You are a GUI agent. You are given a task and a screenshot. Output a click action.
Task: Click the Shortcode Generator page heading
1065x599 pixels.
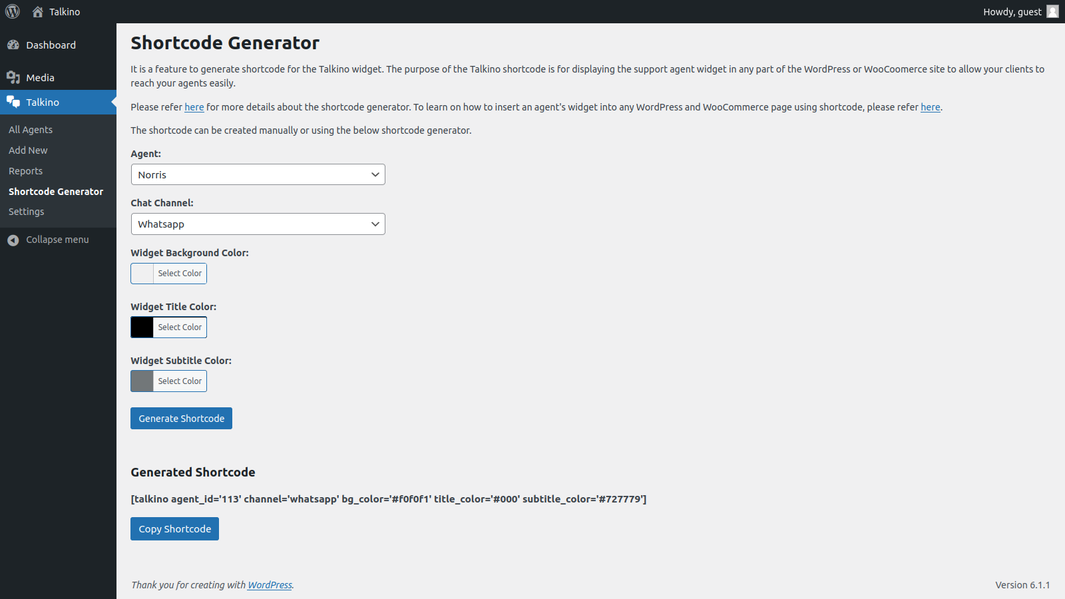(225, 43)
